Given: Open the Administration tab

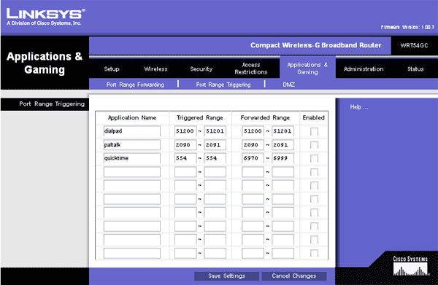Looking at the screenshot, I should click(x=364, y=69).
